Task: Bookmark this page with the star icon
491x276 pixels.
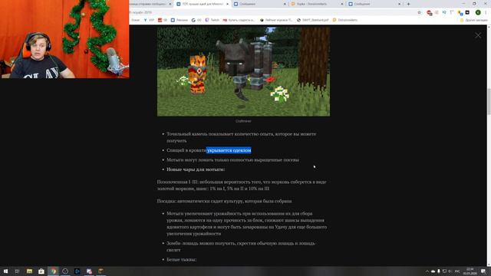Action: [420, 12]
